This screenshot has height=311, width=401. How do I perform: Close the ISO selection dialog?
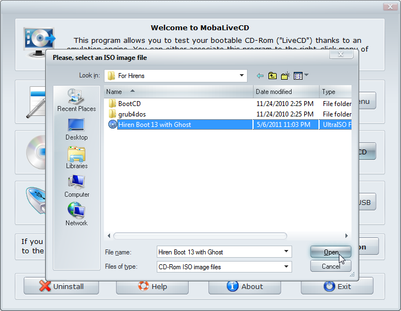pos(341,54)
